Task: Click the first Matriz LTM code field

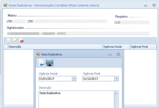Action: click(16, 21)
